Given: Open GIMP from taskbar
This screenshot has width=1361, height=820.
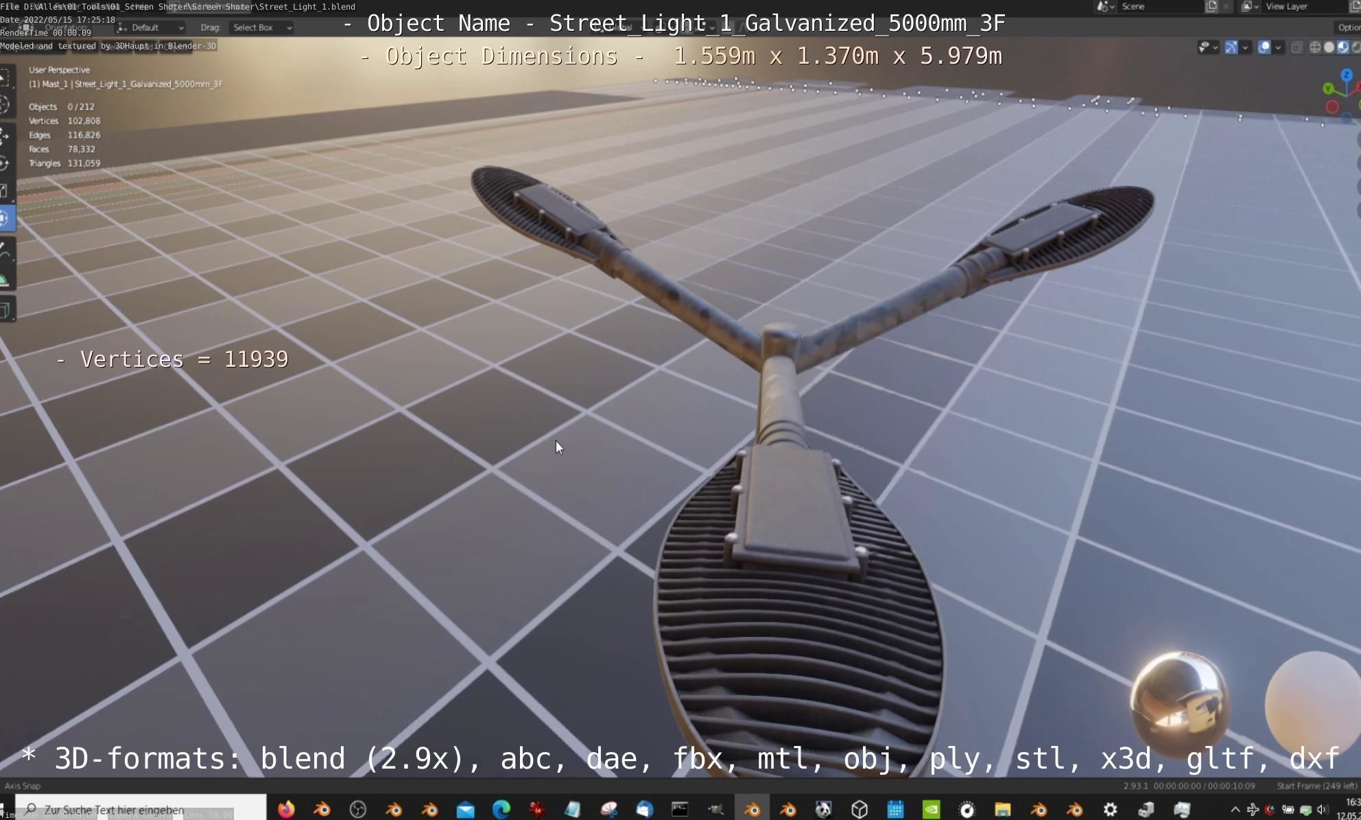Looking at the screenshot, I should click(x=715, y=809).
